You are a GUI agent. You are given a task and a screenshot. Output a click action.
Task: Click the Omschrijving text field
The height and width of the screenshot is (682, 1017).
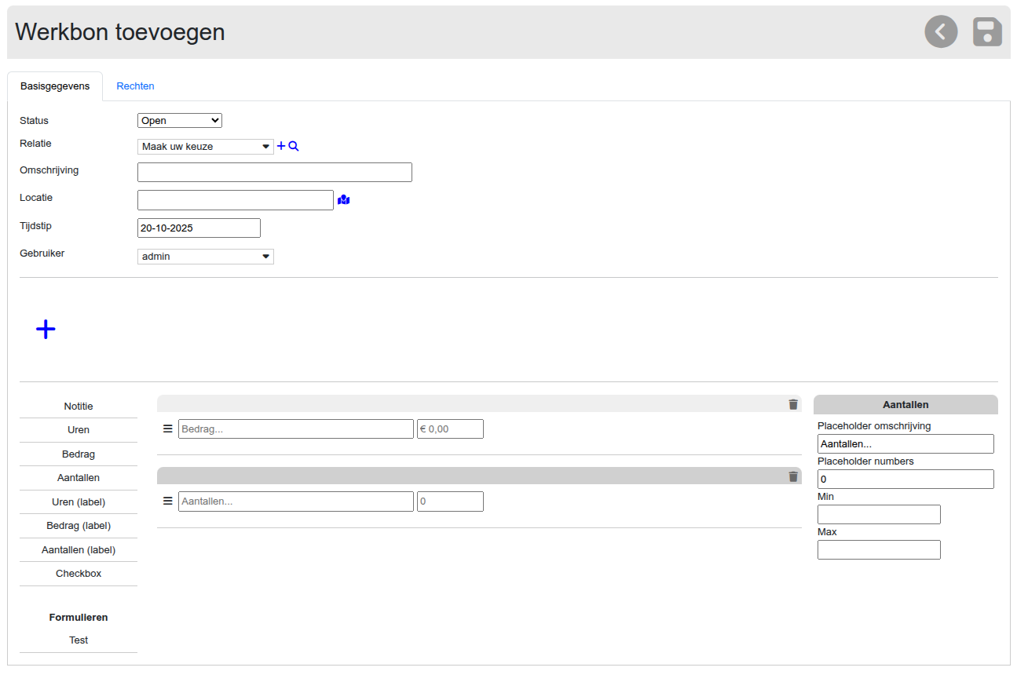(x=274, y=173)
